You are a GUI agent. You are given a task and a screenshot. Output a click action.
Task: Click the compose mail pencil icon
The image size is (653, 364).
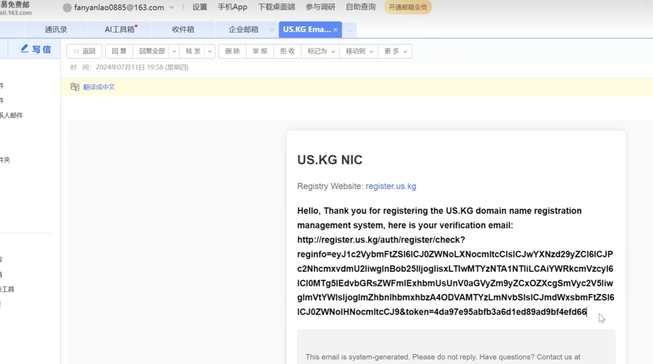click(x=24, y=48)
